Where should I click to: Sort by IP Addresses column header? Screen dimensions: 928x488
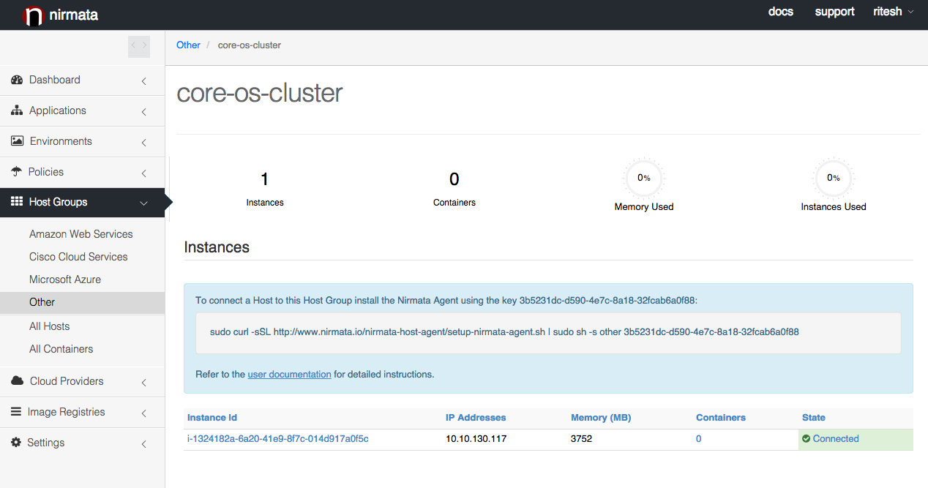476,418
